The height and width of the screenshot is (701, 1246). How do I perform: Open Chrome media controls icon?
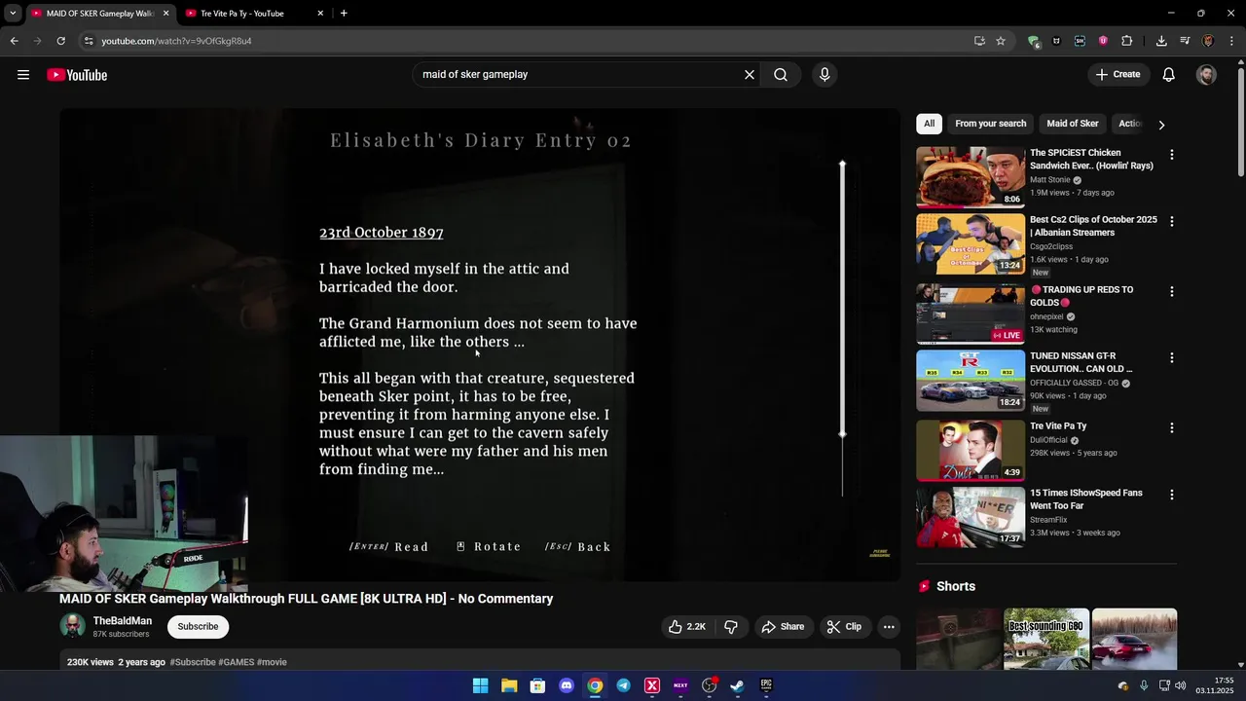[1185, 41]
